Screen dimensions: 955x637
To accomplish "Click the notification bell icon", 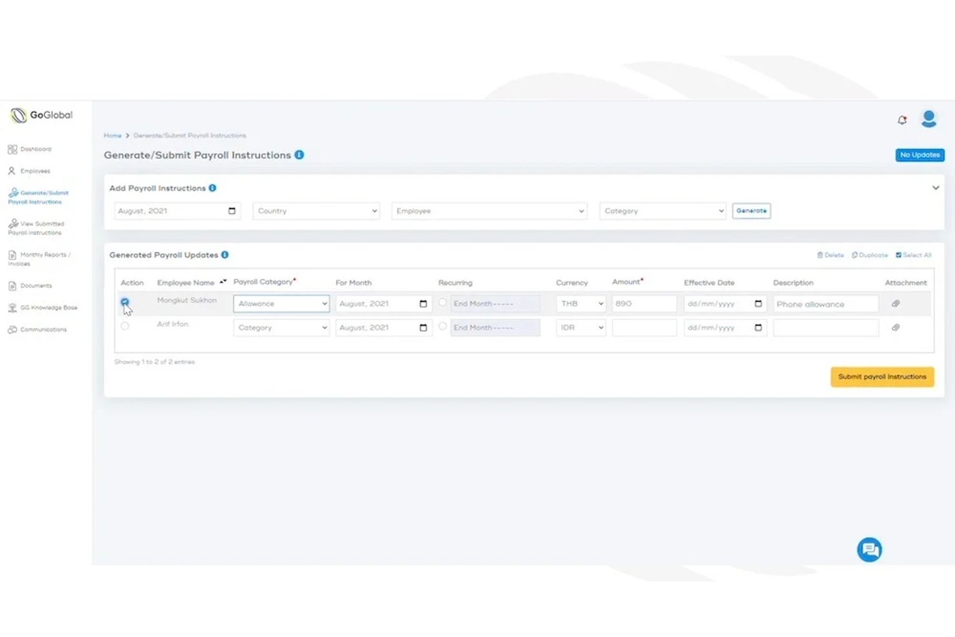I will coord(902,120).
